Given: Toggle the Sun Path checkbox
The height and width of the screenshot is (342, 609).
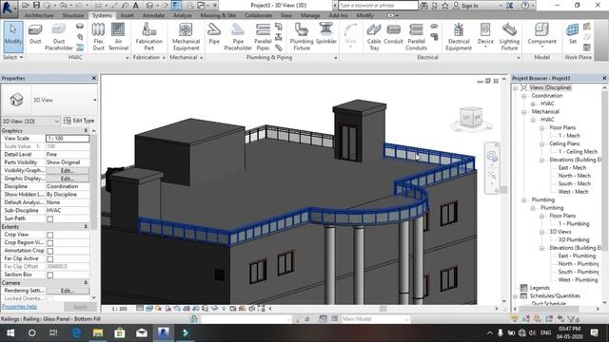Looking at the screenshot, I should click(x=50, y=219).
